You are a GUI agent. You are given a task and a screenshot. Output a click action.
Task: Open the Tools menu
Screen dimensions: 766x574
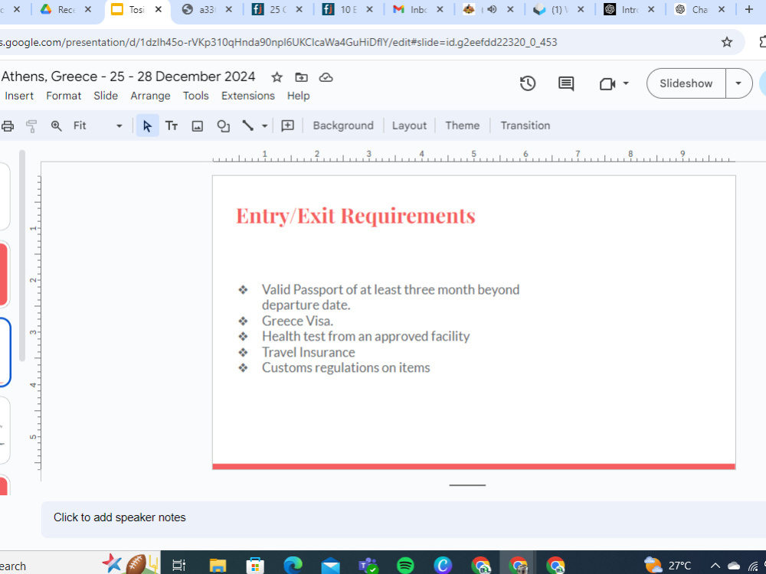(195, 96)
